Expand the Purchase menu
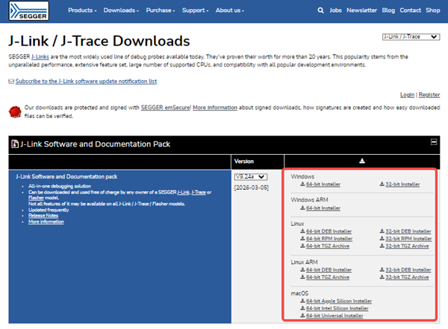This screenshot has width=448, height=329. tap(161, 11)
